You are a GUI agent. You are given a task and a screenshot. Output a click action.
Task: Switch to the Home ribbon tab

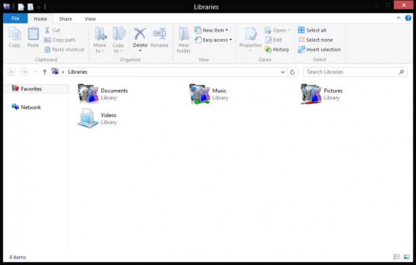click(41, 19)
